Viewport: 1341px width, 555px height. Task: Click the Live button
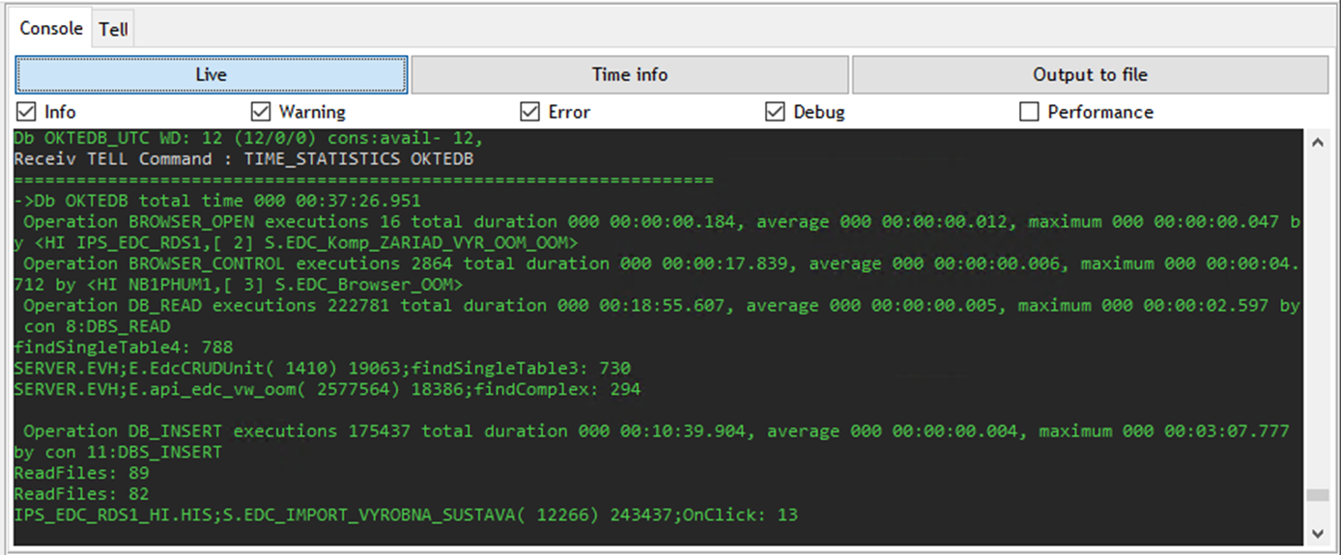coord(212,74)
